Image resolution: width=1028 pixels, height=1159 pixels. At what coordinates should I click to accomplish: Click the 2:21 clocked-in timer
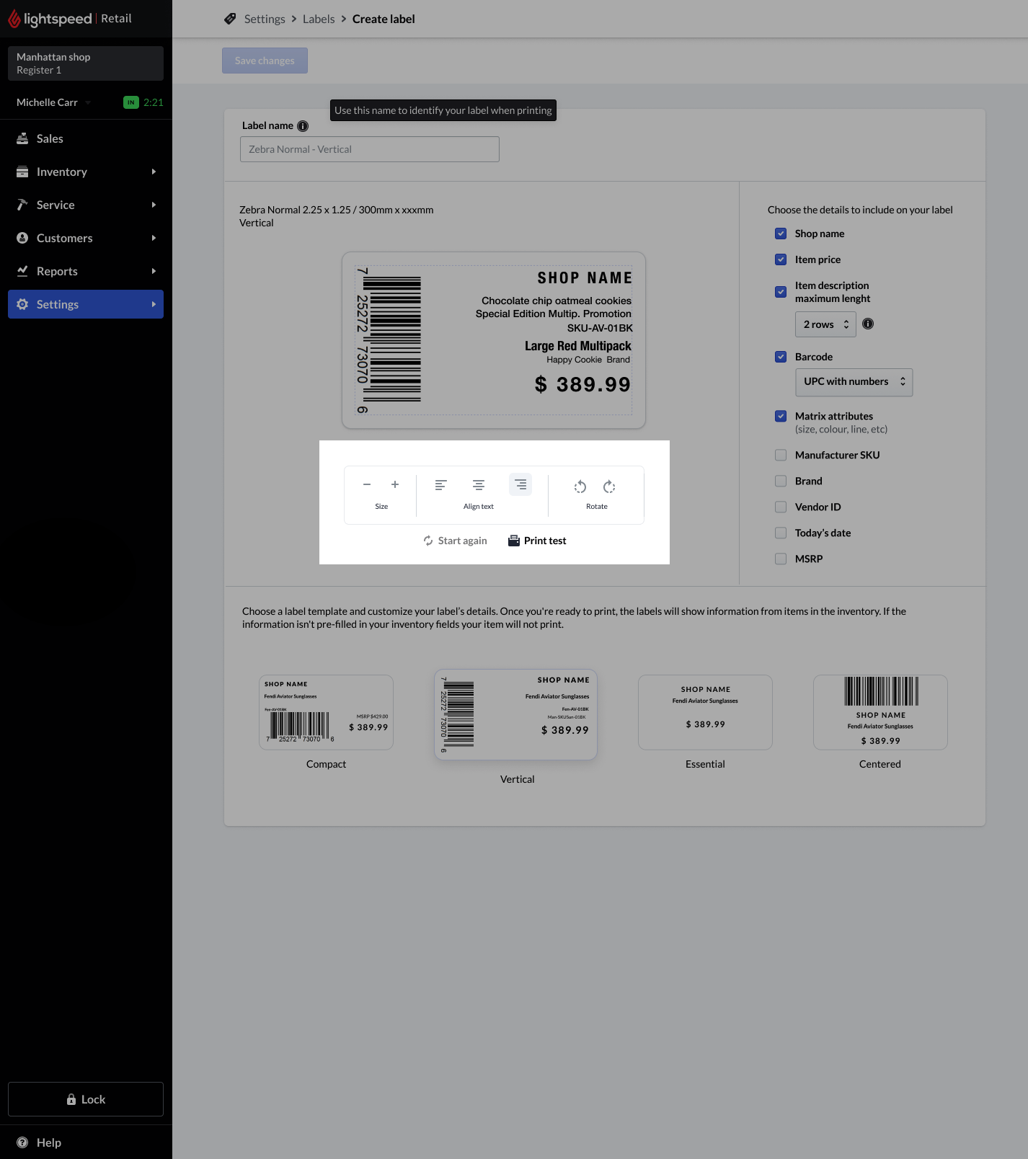click(154, 102)
